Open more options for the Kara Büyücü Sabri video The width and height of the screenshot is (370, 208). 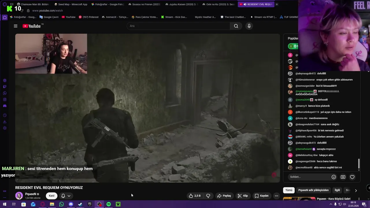click(359, 199)
